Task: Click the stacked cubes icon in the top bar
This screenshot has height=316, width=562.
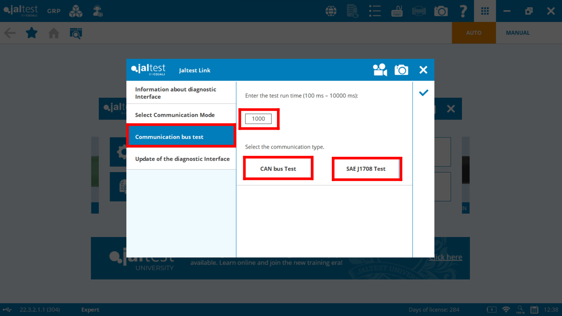Action: 76,11
